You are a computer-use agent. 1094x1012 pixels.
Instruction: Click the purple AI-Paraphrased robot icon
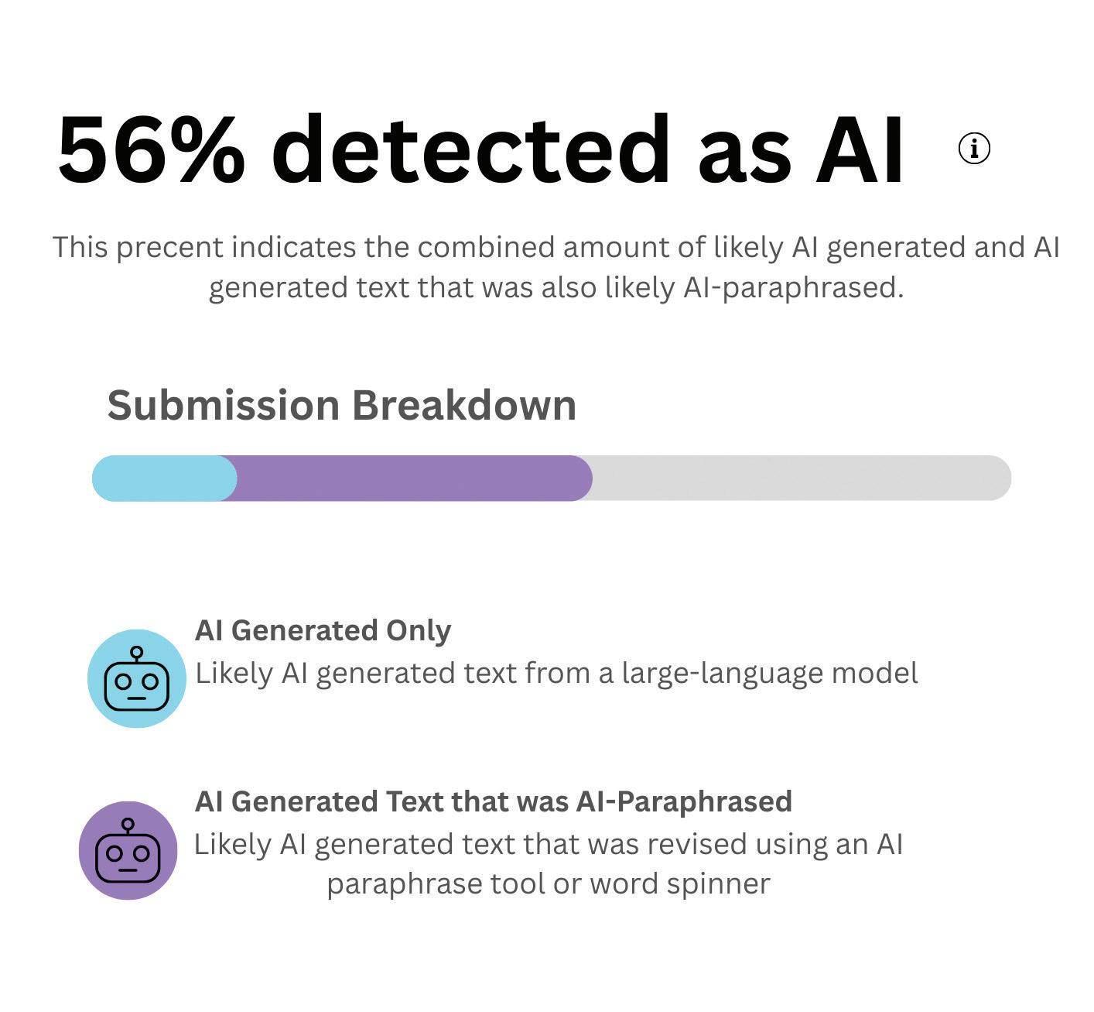coord(128,850)
